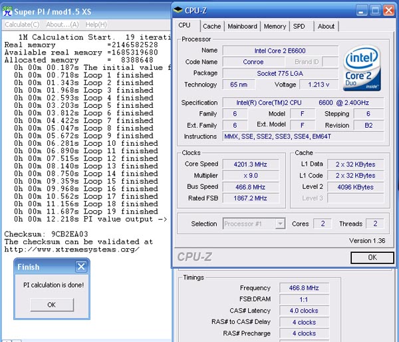
Task: Click the Ext. Model value F
Action: point(303,125)
